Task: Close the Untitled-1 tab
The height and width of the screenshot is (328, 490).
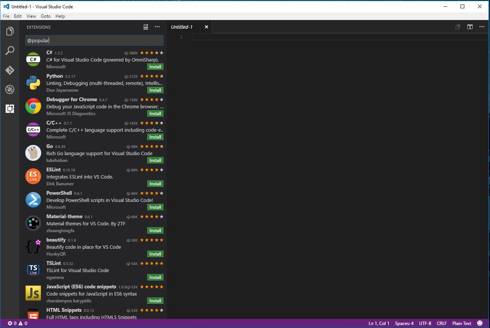Action: (x=206, y=27)
